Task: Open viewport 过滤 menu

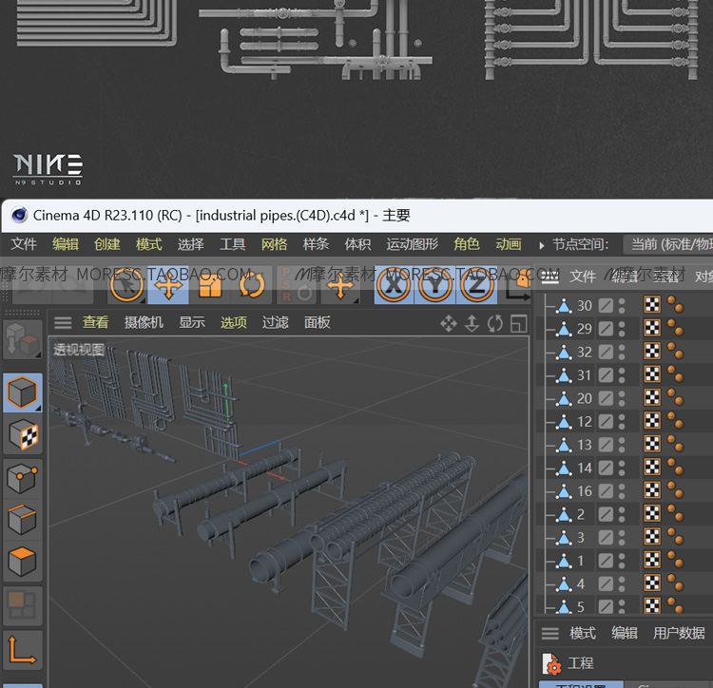Action: [x=276, y=323]
